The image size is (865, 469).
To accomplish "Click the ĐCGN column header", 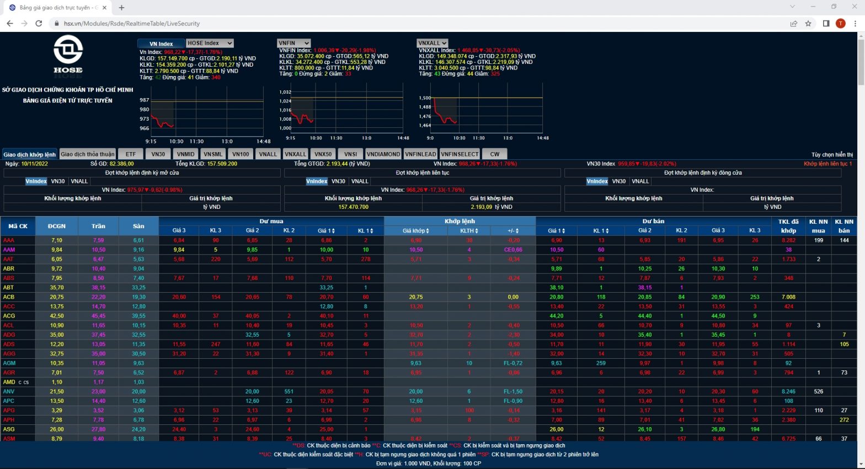I will click(56, 226).
